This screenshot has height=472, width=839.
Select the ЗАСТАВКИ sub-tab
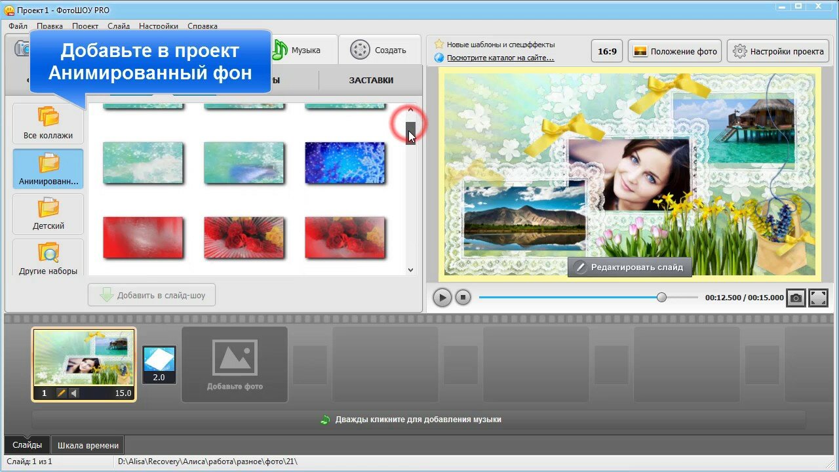click(371, 80)
